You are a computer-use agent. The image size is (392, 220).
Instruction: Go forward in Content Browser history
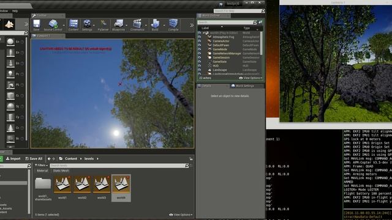pos(53,159)
